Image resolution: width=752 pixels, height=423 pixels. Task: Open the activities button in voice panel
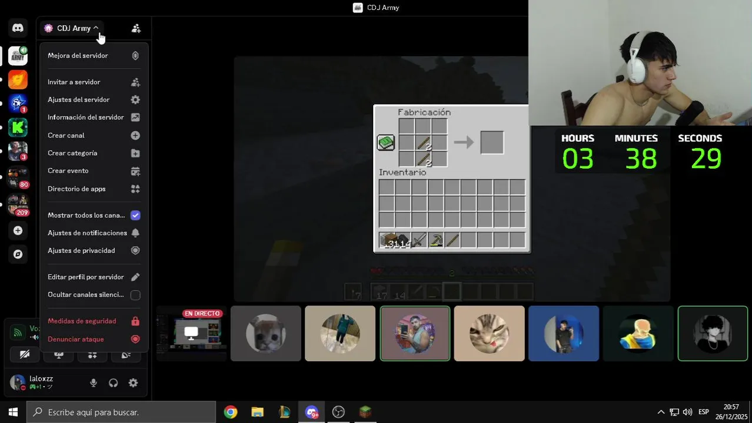coord(92,355)
